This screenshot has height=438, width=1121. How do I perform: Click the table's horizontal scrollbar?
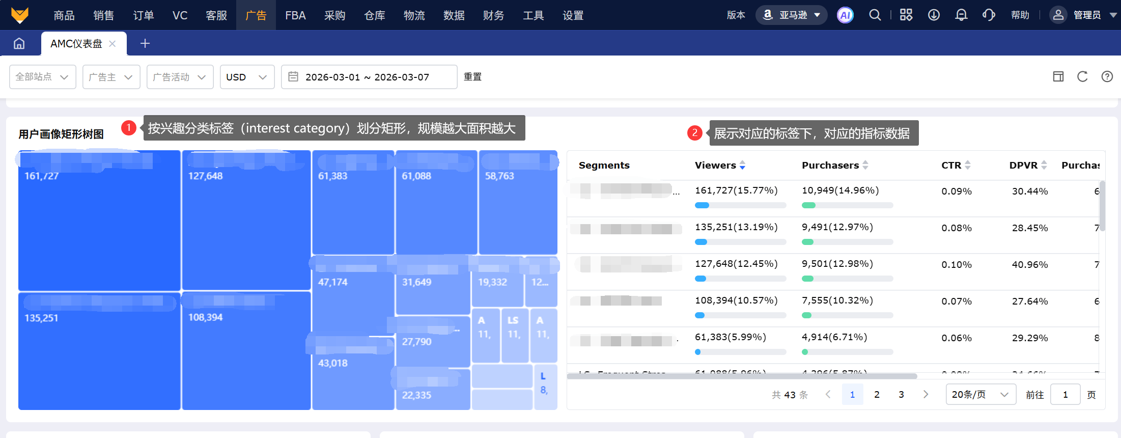[742, 376]
